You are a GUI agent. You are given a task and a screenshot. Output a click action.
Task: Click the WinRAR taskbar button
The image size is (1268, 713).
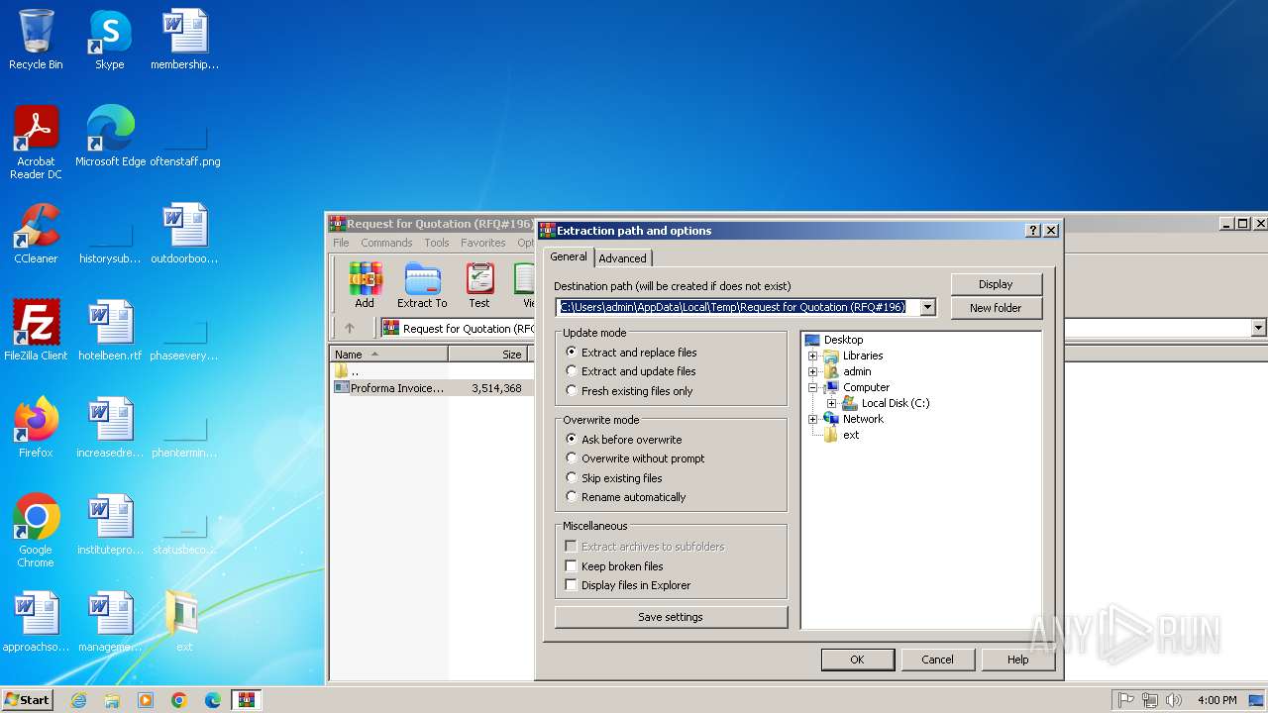[247, 700]
